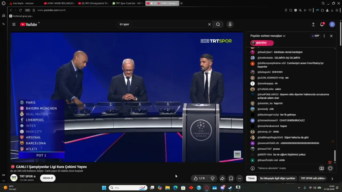Image resolution: width=342 pixels, height=192 pixels.
Task: Open the GX sidebar three-dot settings
Action: pyautogui.click(x=3, y=181)
